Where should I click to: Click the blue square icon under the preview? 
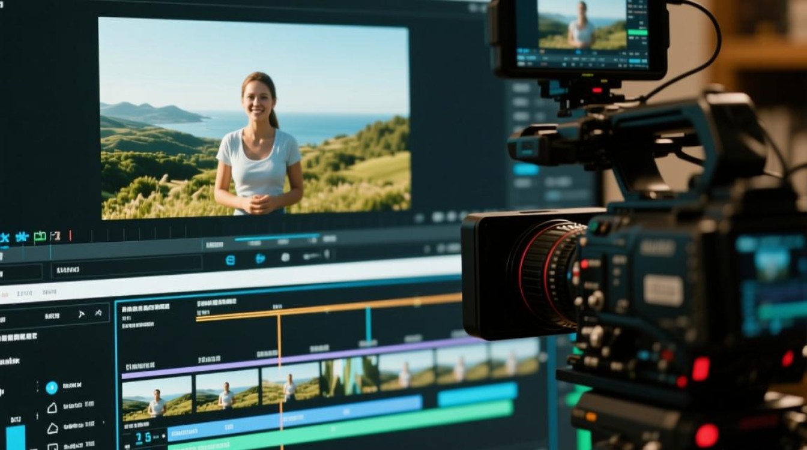[x=230, y=260]
